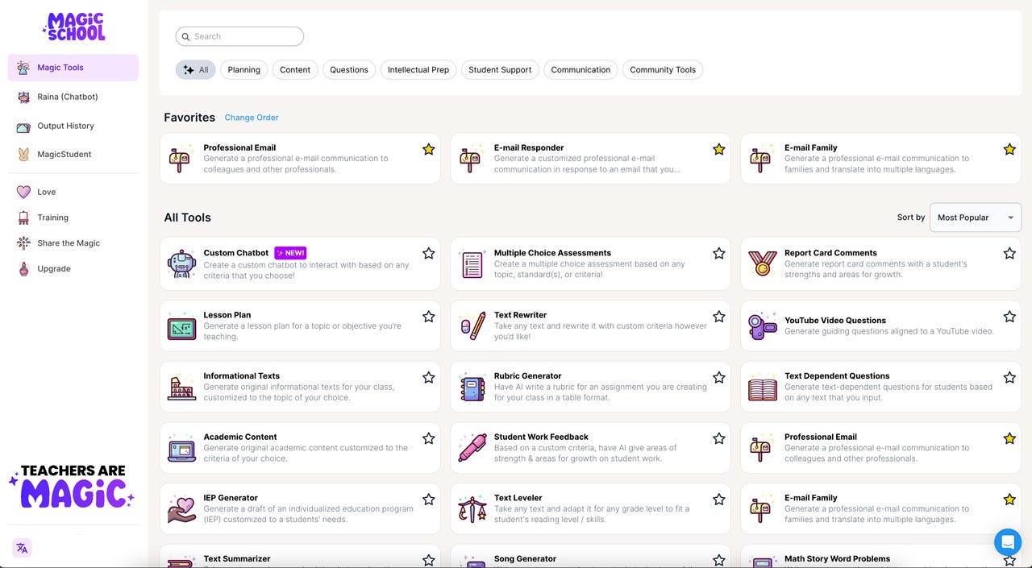Star the Multiple Choice Assessments tool

[x=719, y=254]
